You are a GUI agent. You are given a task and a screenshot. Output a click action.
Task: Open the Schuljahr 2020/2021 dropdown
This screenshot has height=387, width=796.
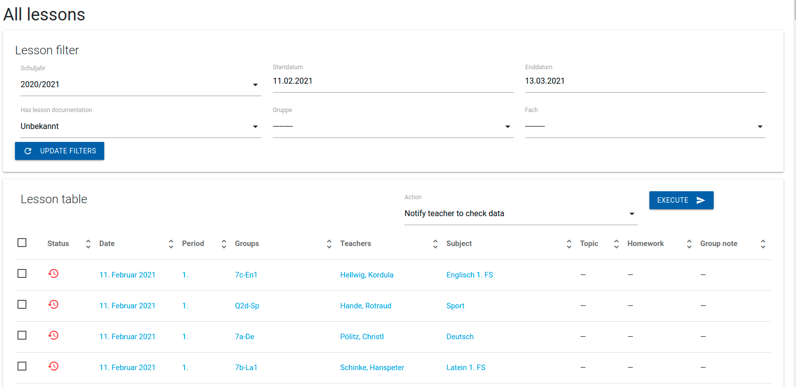point(141,85)
